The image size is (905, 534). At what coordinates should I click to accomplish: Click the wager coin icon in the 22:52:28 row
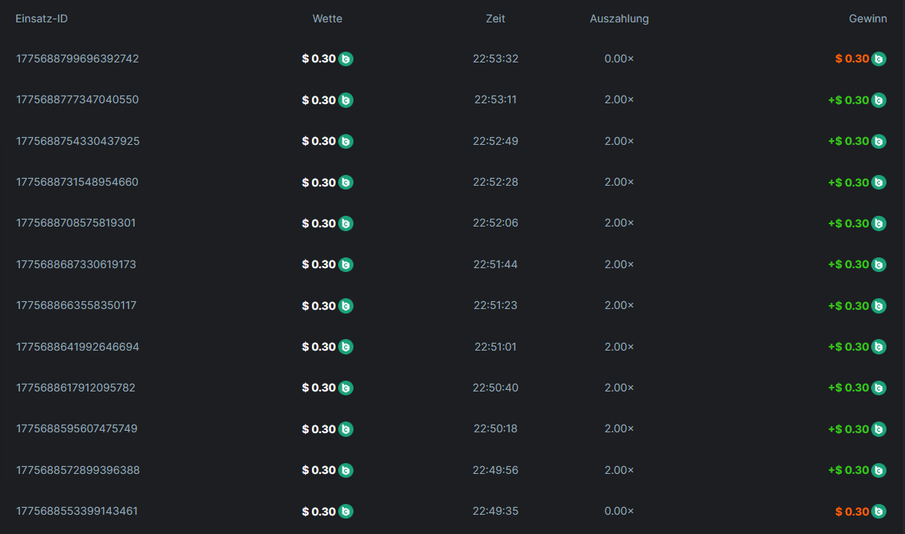[346, 183]
